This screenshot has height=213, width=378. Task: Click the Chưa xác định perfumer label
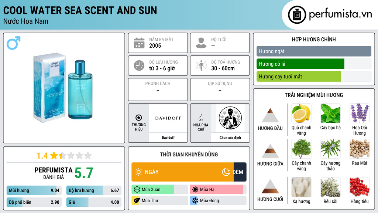pos(230,138)
